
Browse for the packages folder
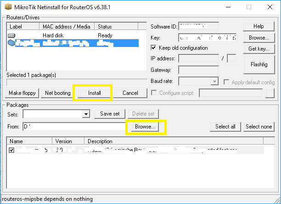tap(145, 127)
